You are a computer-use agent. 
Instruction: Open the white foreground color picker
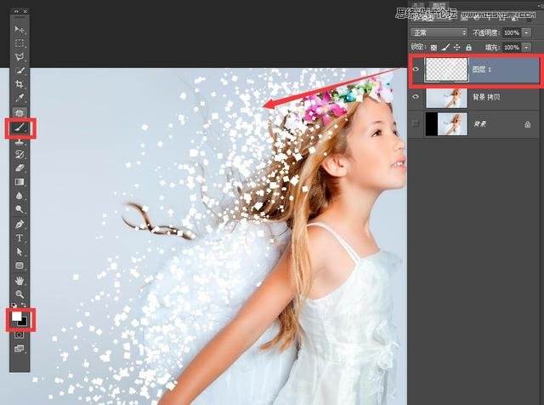[16, 316]
